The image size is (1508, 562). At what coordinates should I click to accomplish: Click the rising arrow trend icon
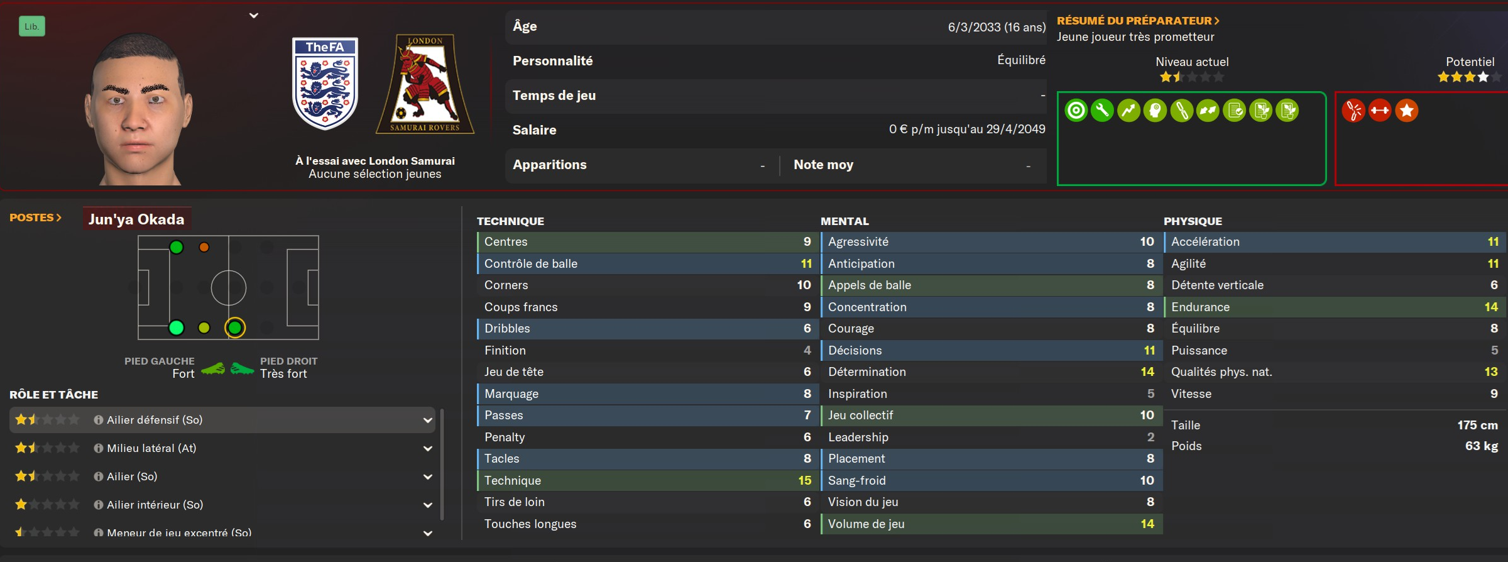click(1128, 111)
